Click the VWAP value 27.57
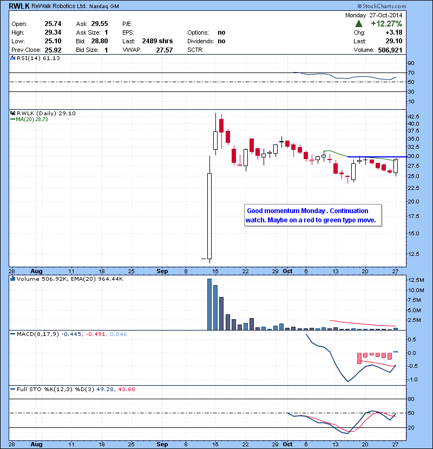Screen dimensions: 433x449 [165, 50]
